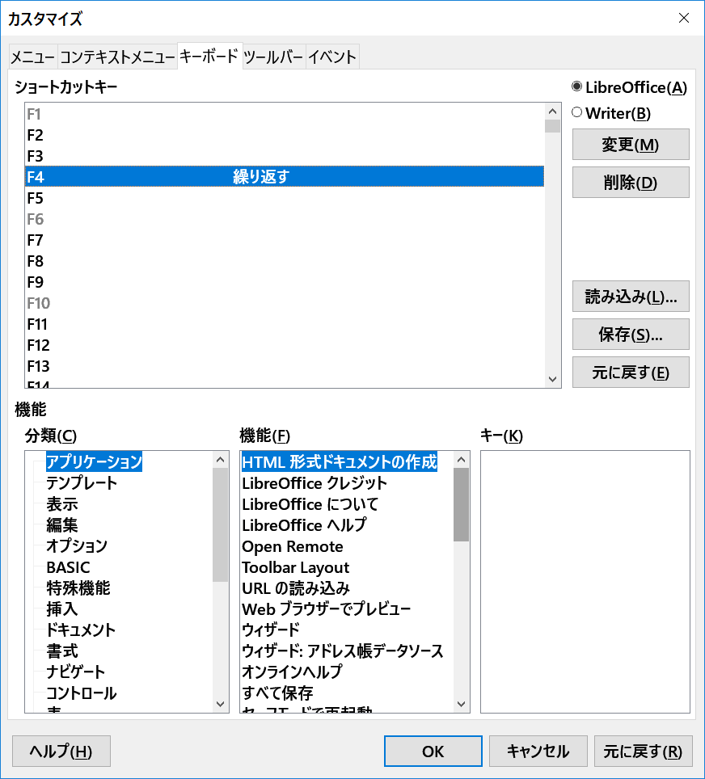Select the F5 shortcut key row
Image resolution: width=705 pixels, height=779 pixels.
(283, 198)
